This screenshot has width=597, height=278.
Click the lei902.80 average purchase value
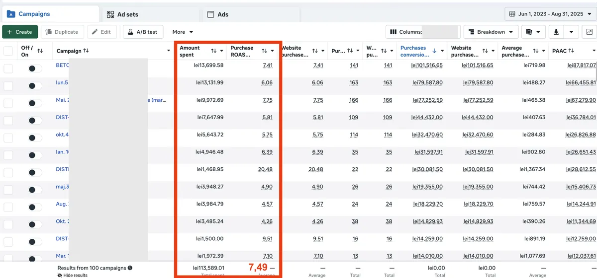coord(534,152)
